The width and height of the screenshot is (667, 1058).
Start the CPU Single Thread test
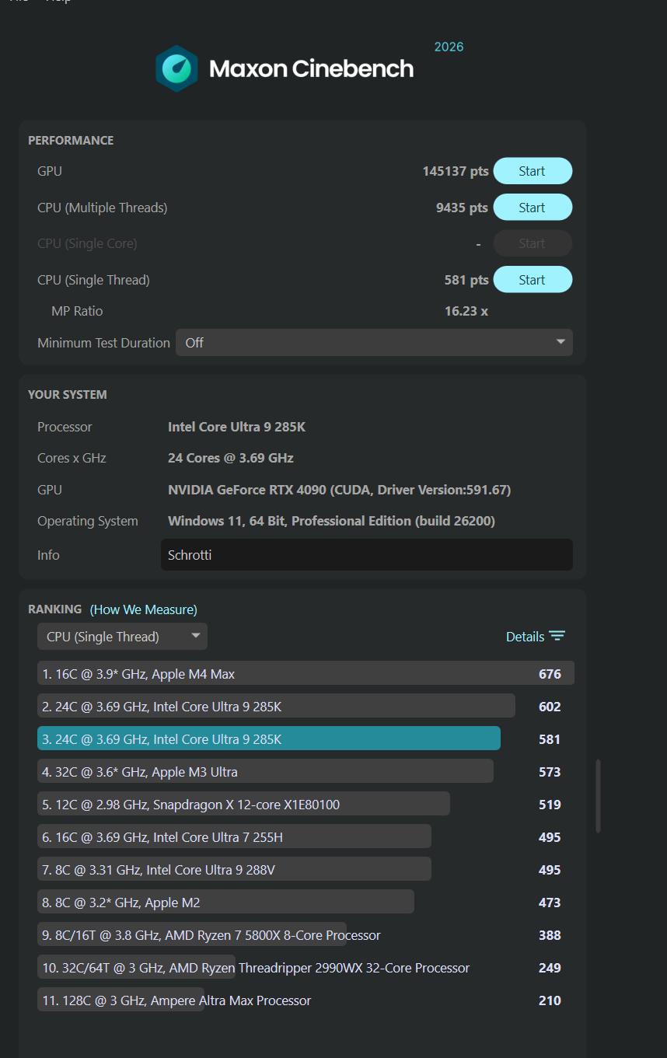[x=533, y=280]
